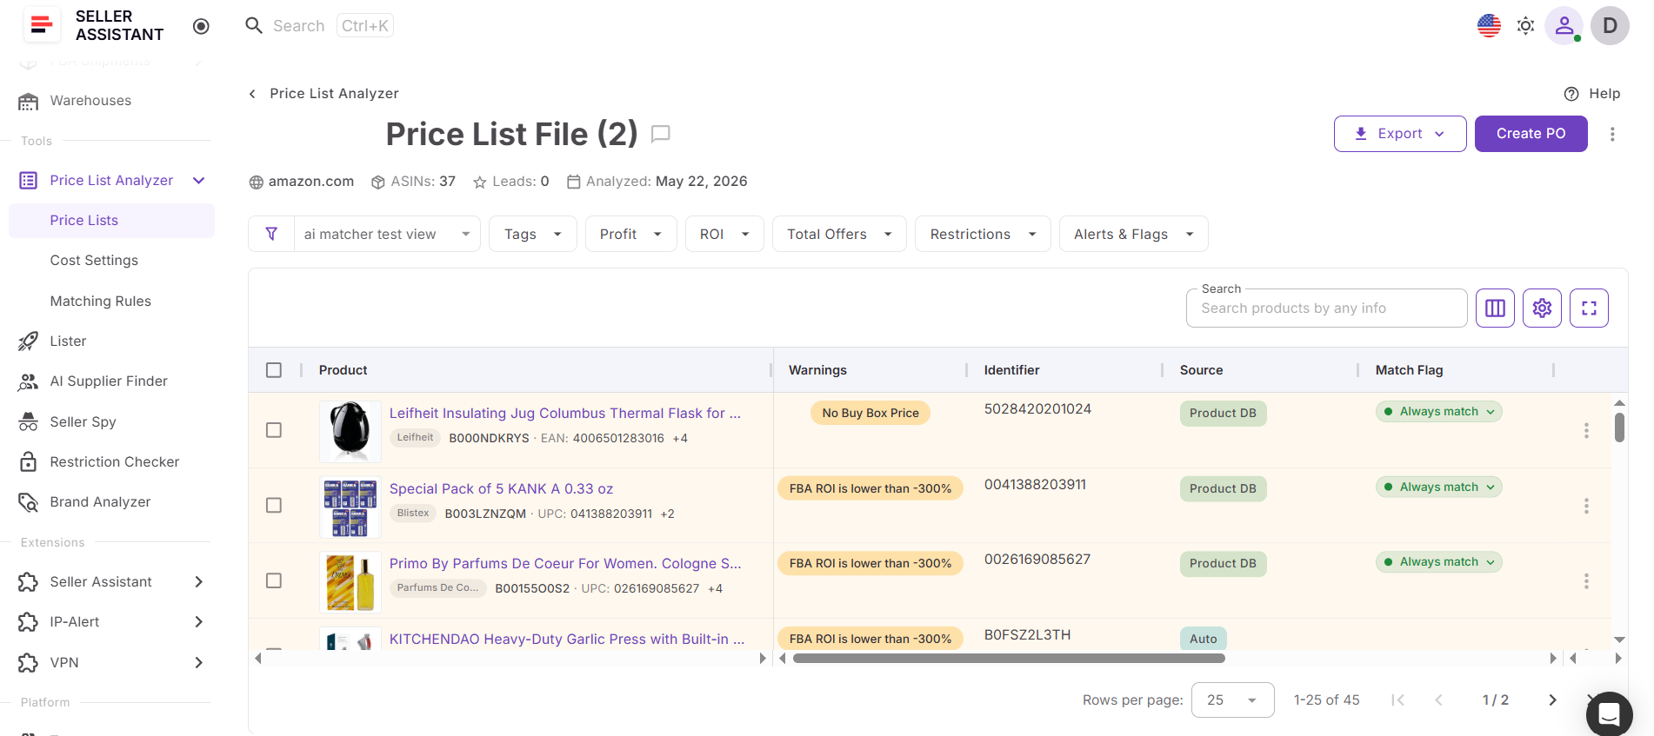The height and width of the screenshot is (736, 1654).
Task: Open row actions for Special Pack of 5 KANK A
Action: (1586, 506)
